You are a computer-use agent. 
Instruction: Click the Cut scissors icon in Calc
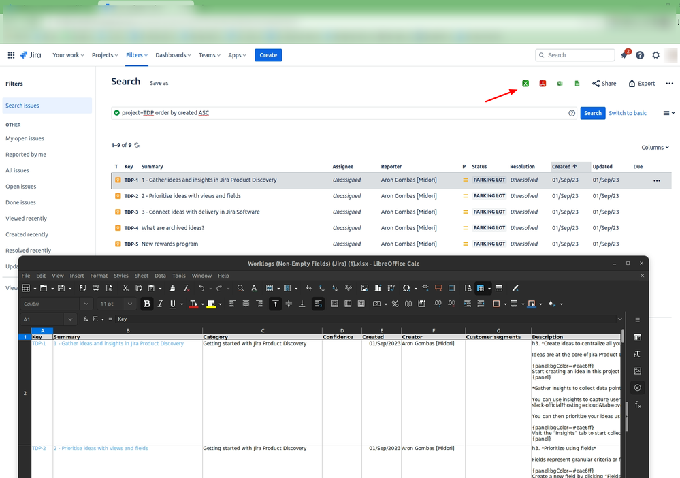(125, 288)
